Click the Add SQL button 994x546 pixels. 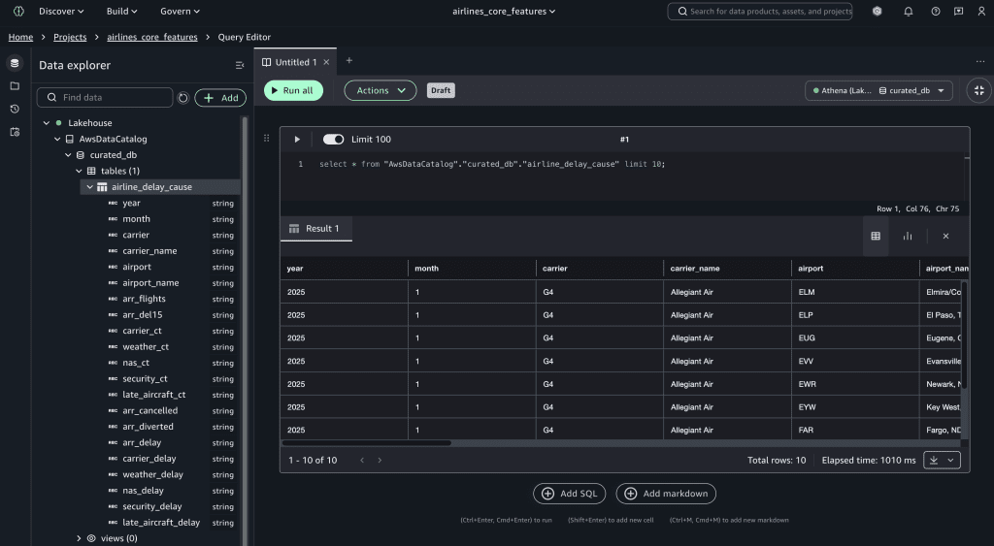(570, 494)
